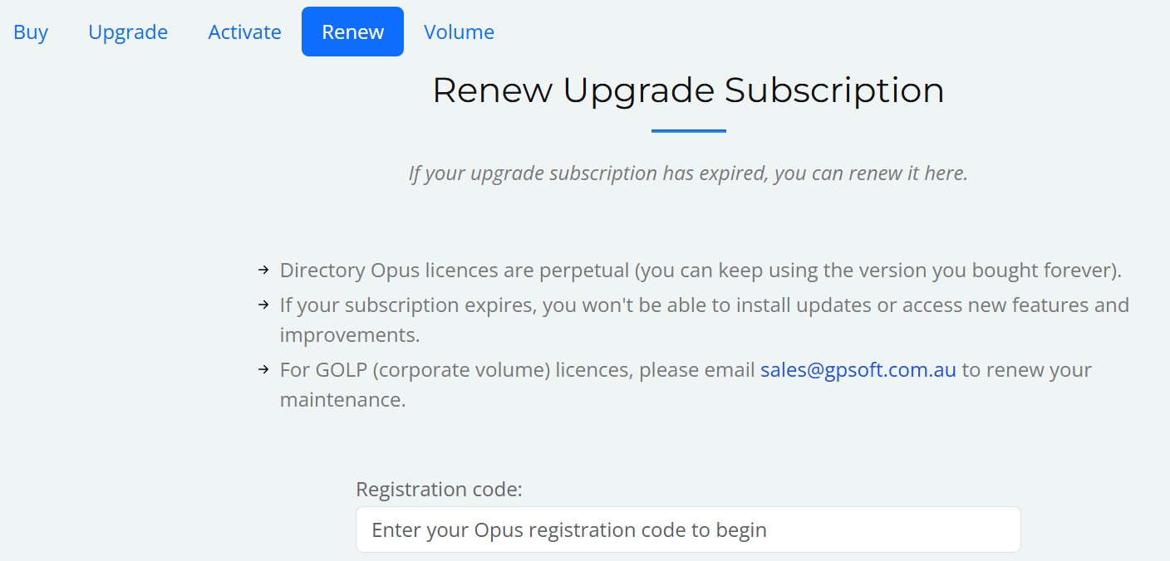Click the italic 'If your upgrade subscription has expired' subtitle
Viewport: 1170px width, 561px height.
[x=688, y=173]
